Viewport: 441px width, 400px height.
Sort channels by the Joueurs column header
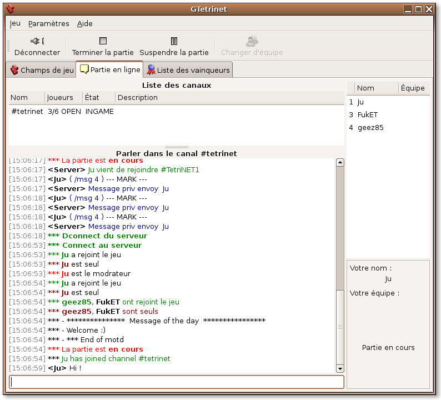click(63, 98)
